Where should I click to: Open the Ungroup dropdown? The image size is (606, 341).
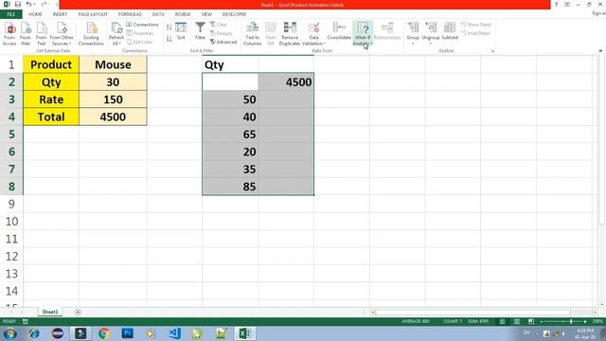tap(431, 33)
